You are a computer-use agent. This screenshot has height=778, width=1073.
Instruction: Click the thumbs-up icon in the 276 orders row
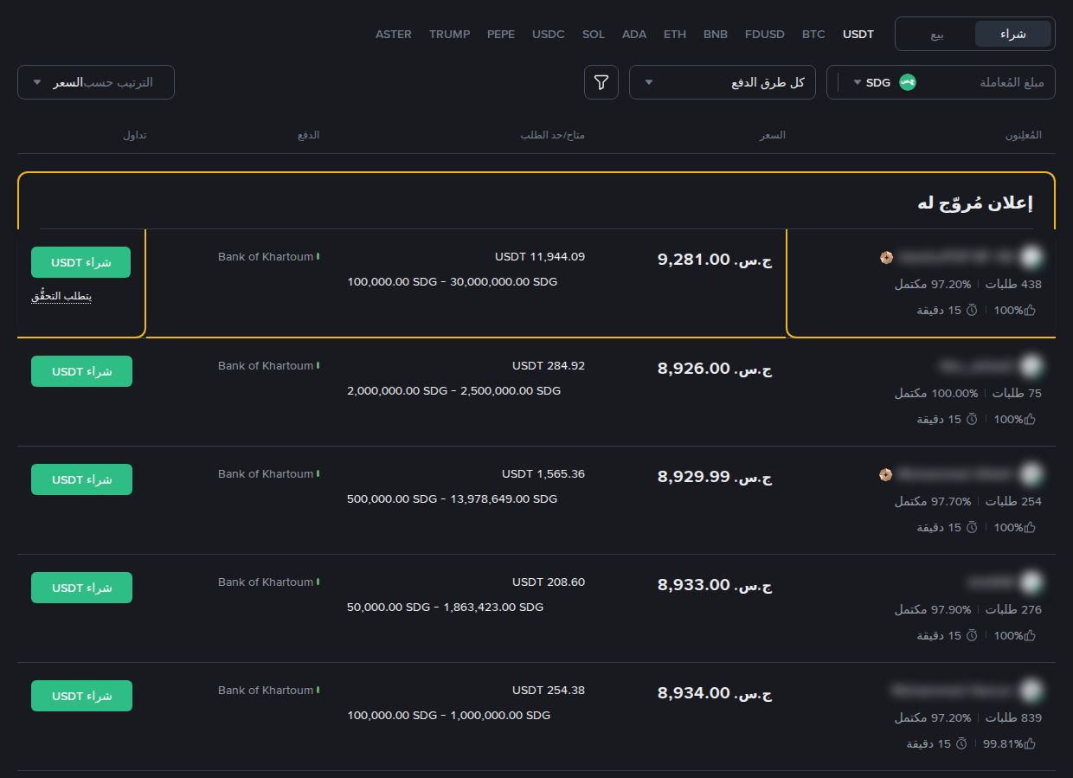tap(1030, 635)
